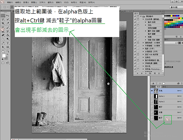
Task: Change screen mode icon in toolbox
Action: pos(8,63)
